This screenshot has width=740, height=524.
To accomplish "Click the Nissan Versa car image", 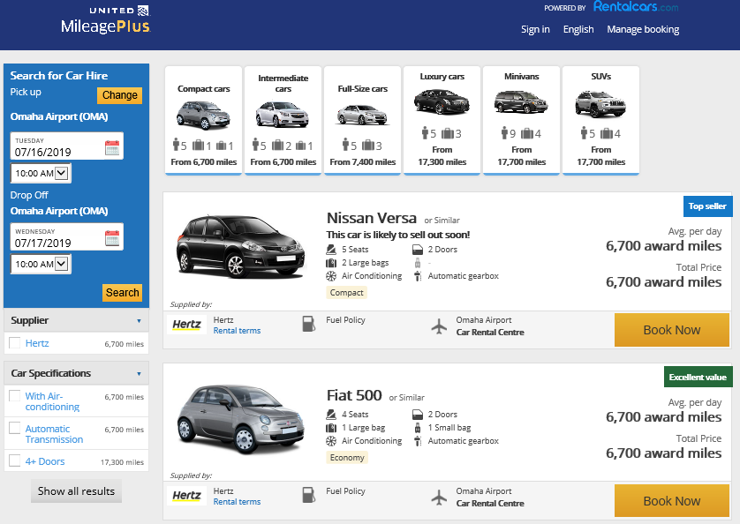I will [240, 246].
